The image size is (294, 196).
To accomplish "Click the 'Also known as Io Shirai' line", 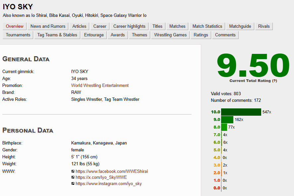I will (x=75, y=16).
